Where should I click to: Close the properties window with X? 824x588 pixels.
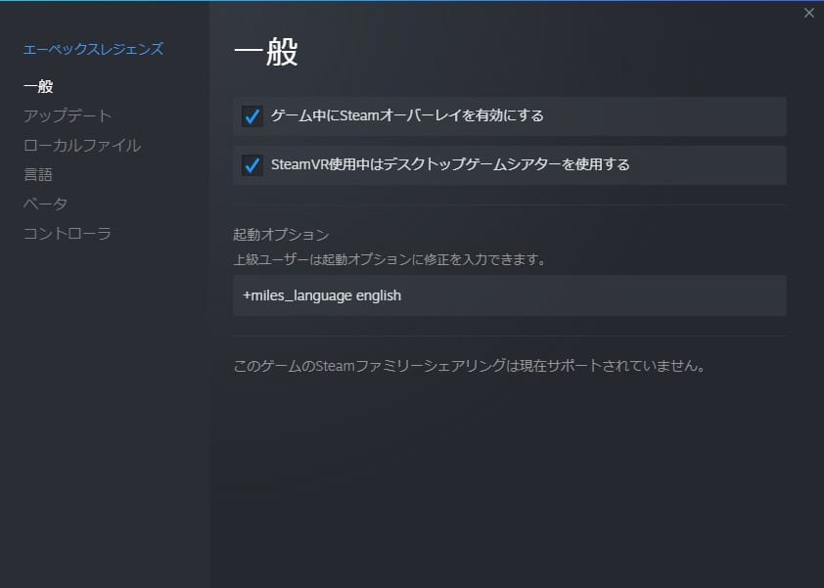[808, 13]
